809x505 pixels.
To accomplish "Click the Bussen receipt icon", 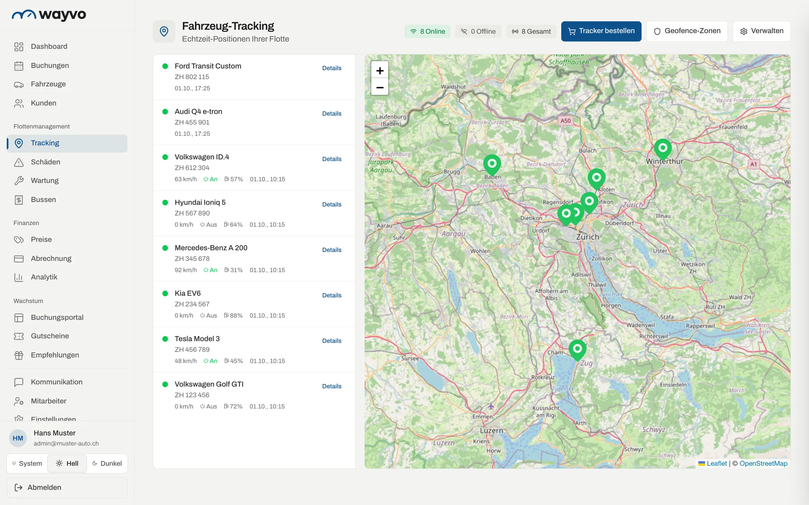I will coord(19,200).
